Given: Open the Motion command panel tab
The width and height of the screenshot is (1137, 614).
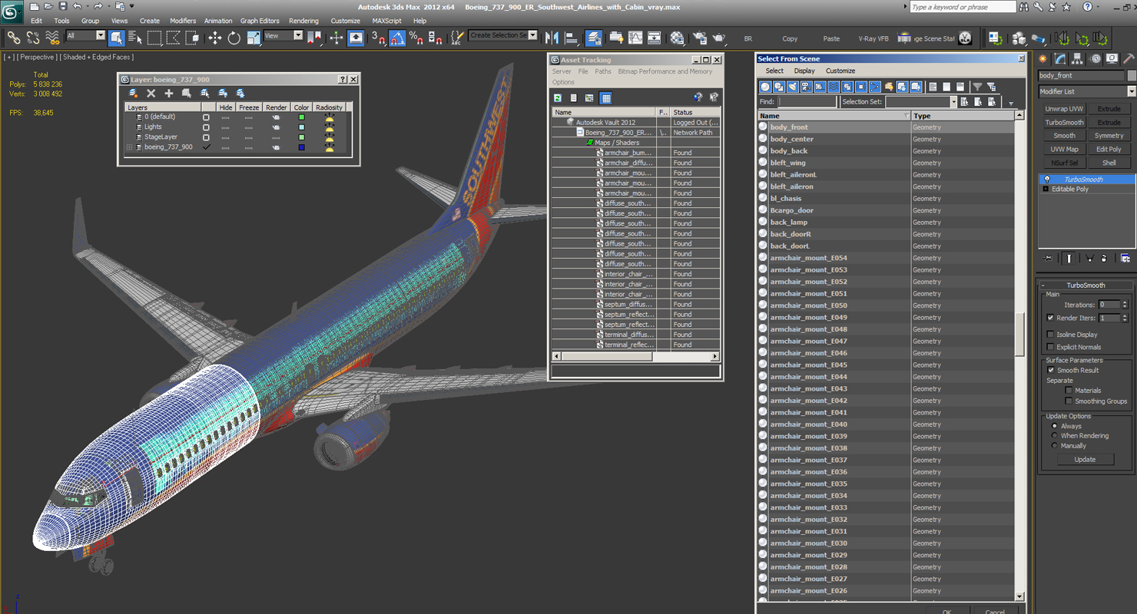Looking at the screenshot, I should click(1095, 59).
